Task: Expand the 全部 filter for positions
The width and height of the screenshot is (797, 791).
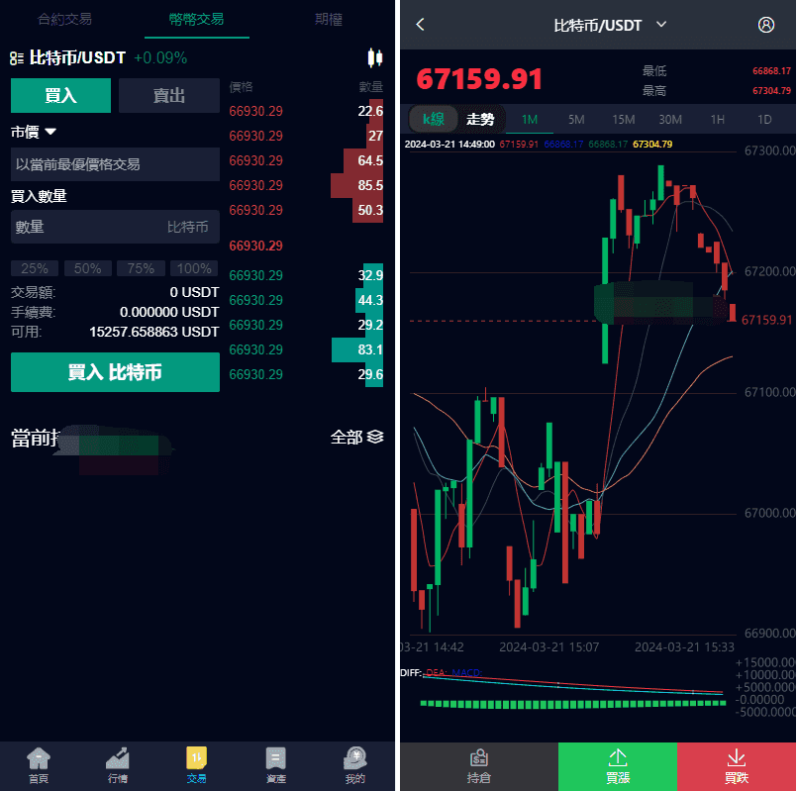Action: (x=356, y=437)
